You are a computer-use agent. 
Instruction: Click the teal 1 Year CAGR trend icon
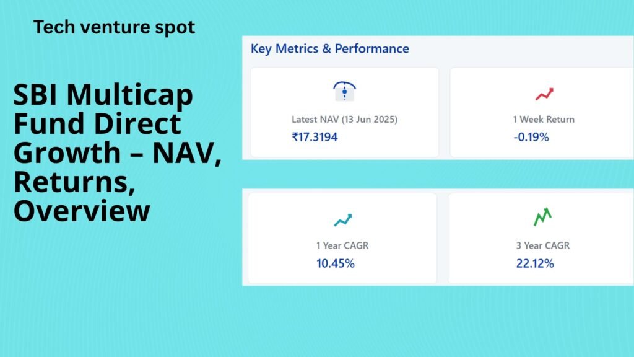(343, 220)
